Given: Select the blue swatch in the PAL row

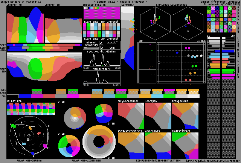Looking at the screenshot, I should tap(25, 96).
